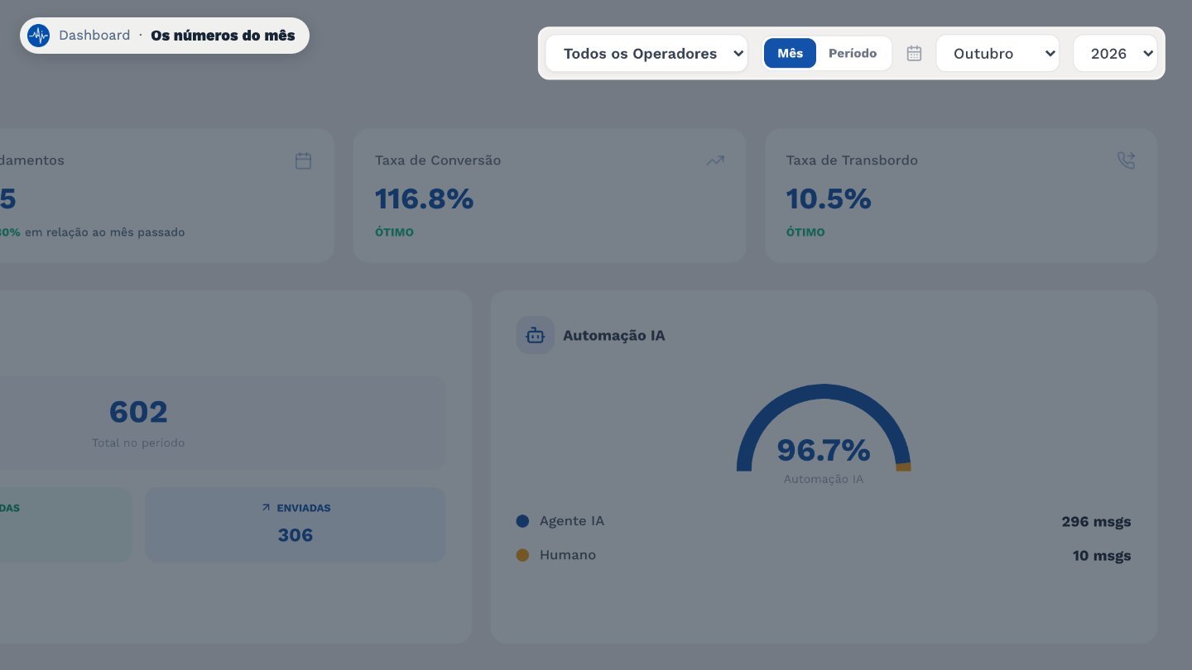Click the arrow icon next to ENVIADAS
Screen dimensions: 1192x670
[266, 508]
